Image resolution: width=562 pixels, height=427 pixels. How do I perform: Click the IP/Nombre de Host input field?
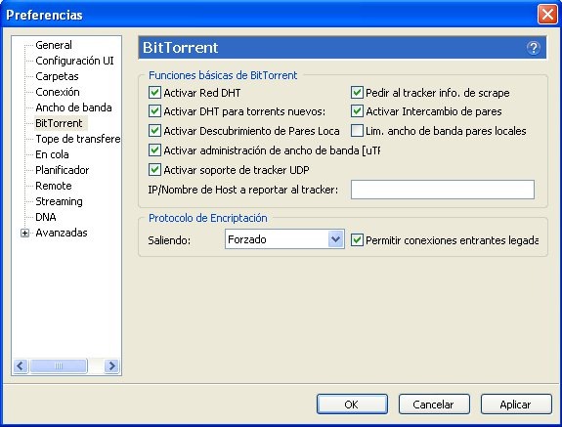coord(443,190)
